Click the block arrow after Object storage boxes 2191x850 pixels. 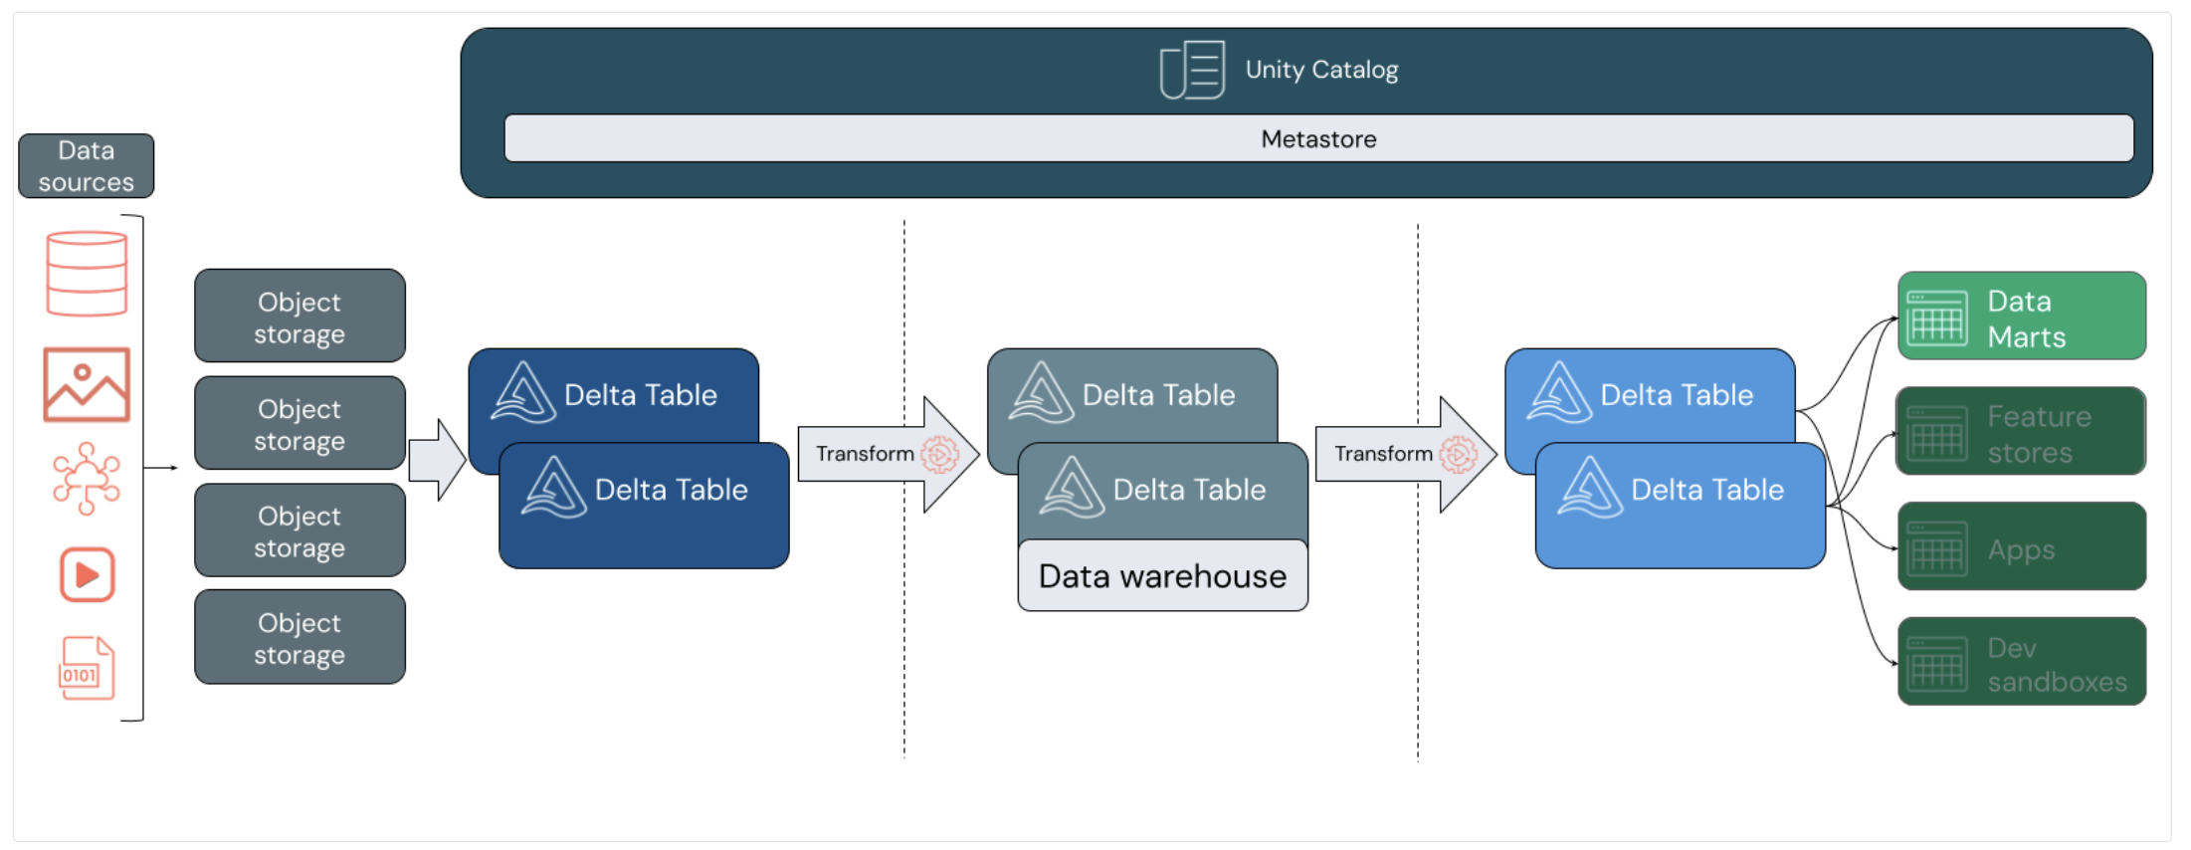[438, 460]
